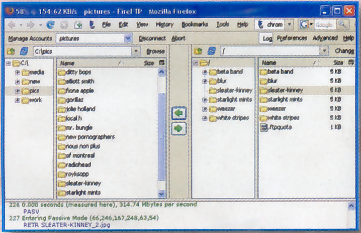The image size is (361, 233).
Task: Click the Browse button
Action: pyautogui.click(x=155, y=51)
